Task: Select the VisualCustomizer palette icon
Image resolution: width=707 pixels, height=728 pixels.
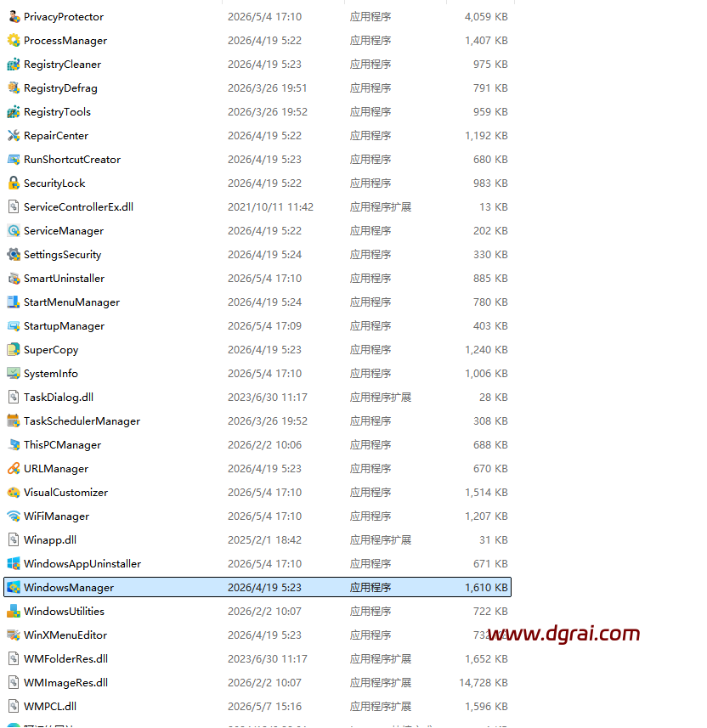Action: 14,492
